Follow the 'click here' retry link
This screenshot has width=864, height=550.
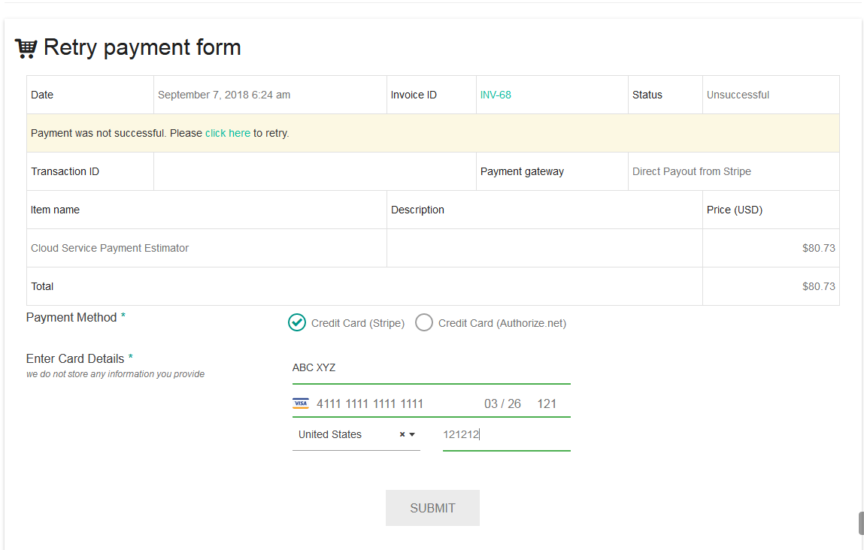click(228, 133)
